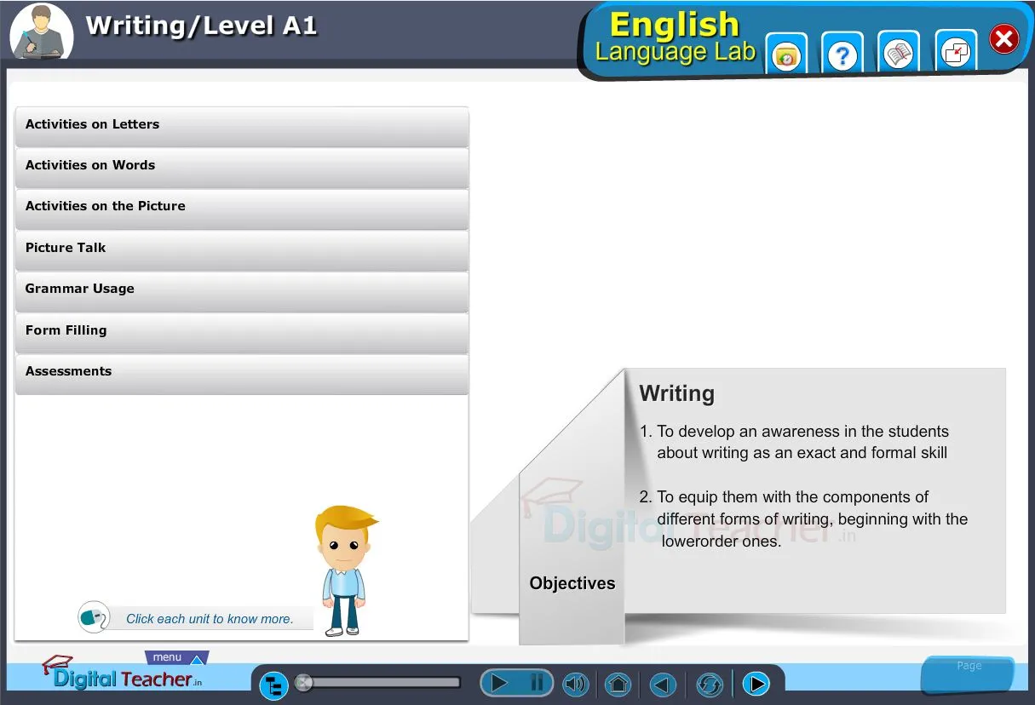Open the open-book glossary icon
This screenshot has height=705, width=1035.
pyautogui.click(x=899, y=54)
